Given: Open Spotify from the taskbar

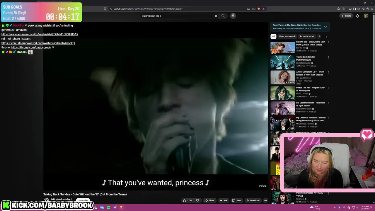Looking at the screenshot, I should [108, 207].
